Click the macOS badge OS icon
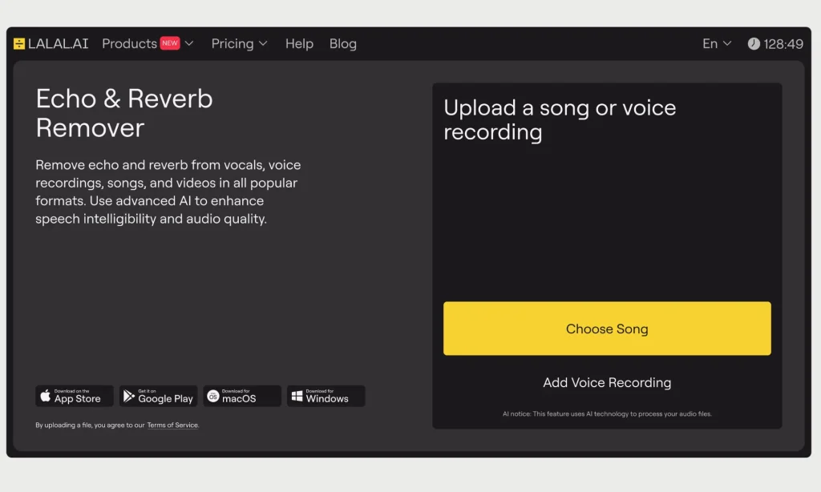 (x=212, y=396)
